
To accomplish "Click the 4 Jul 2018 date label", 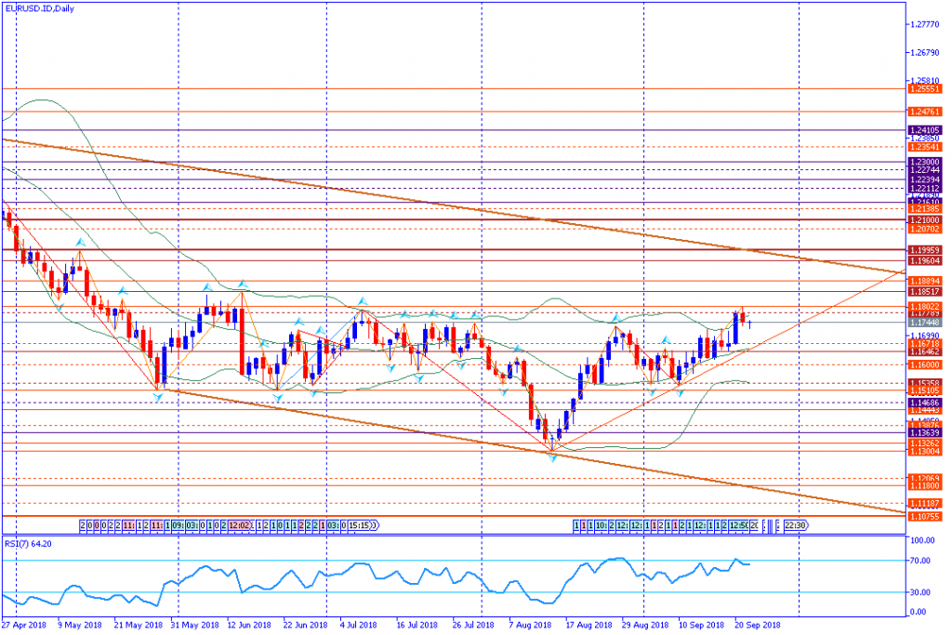I will pyautogui.click(x=359, y=625).
